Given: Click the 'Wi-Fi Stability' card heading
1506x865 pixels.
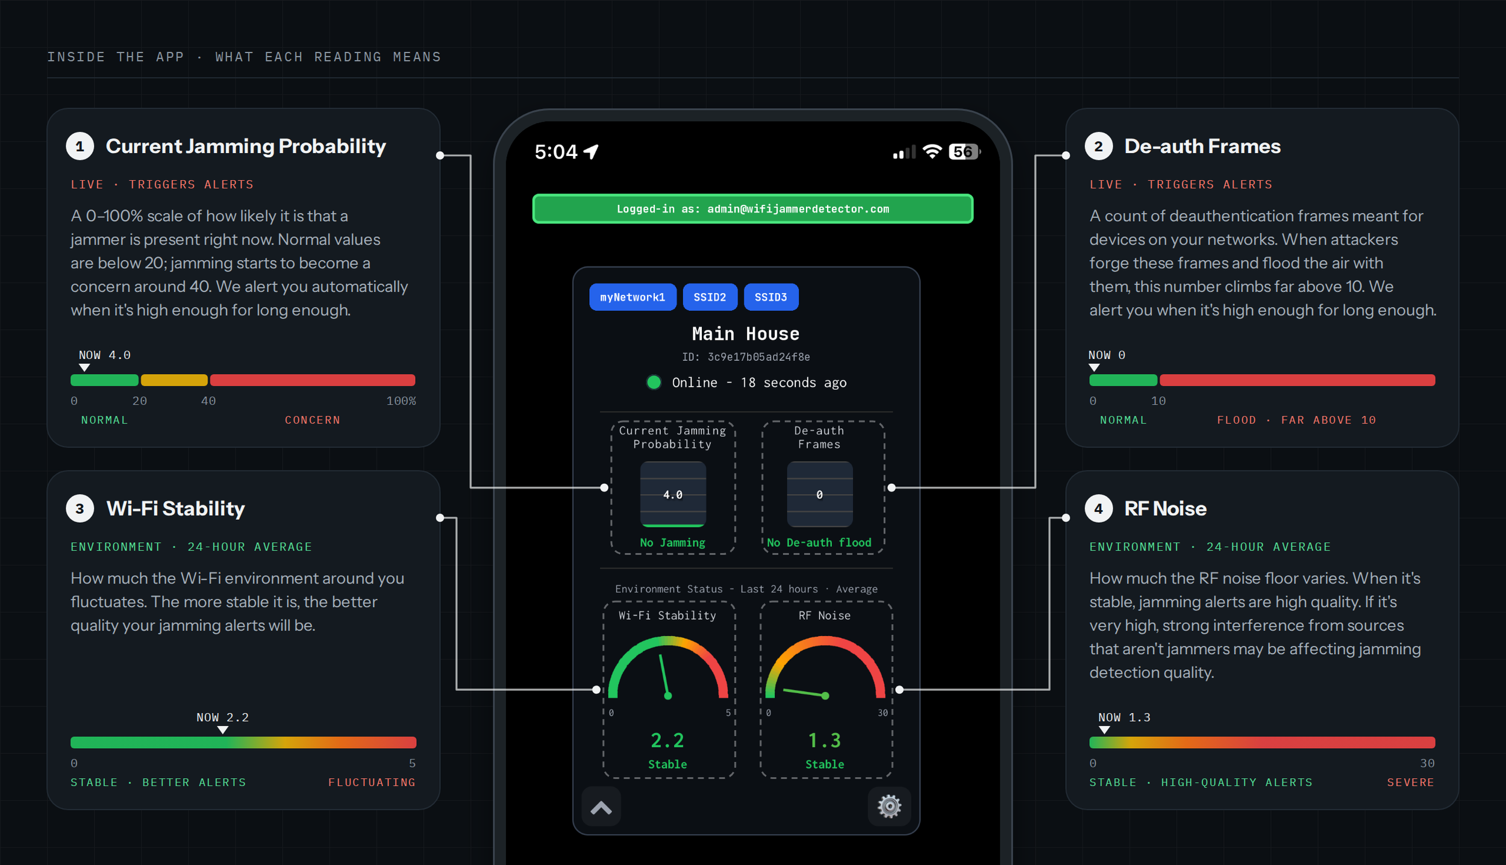Looking at the screenshot, I should coord(175,508).
